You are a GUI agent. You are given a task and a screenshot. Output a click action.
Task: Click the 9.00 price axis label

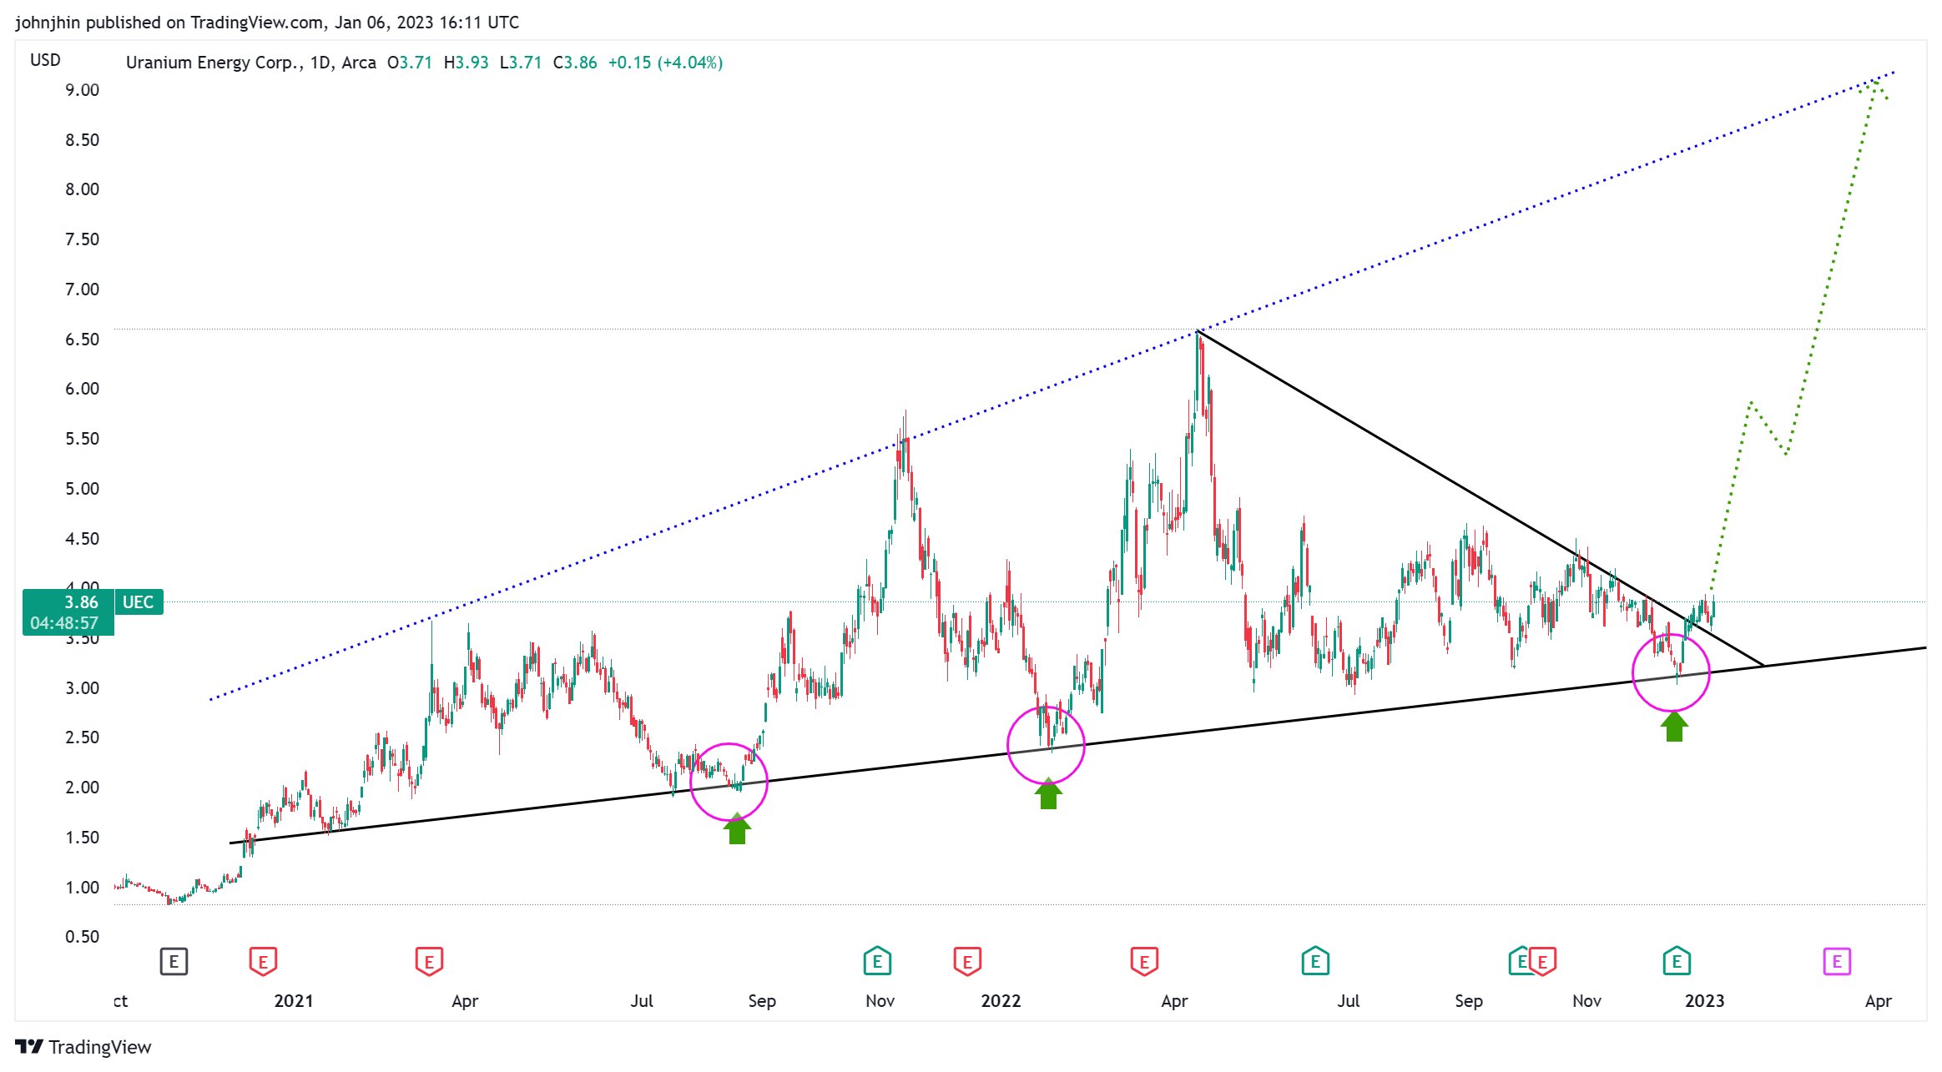(x=82, y=90)
